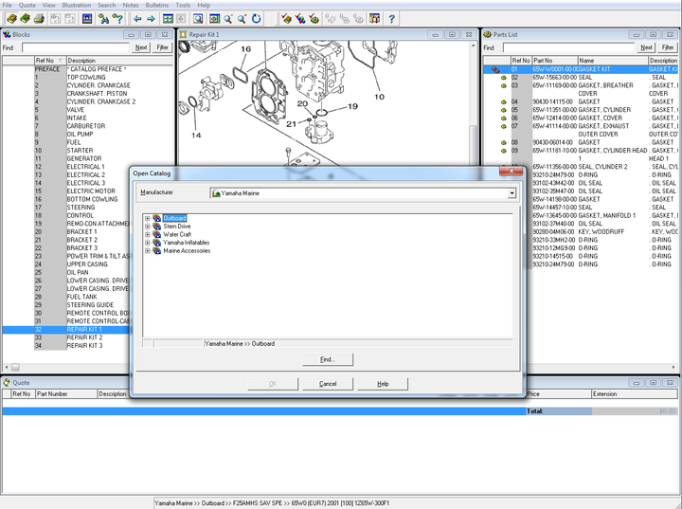Click Next in the Parts List panel
The height and width of the screenshot is (509, 682).
646,47
